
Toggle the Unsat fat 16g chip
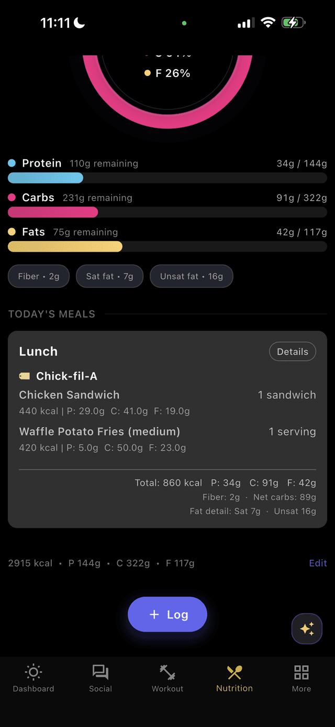click(x=191, y=276)
